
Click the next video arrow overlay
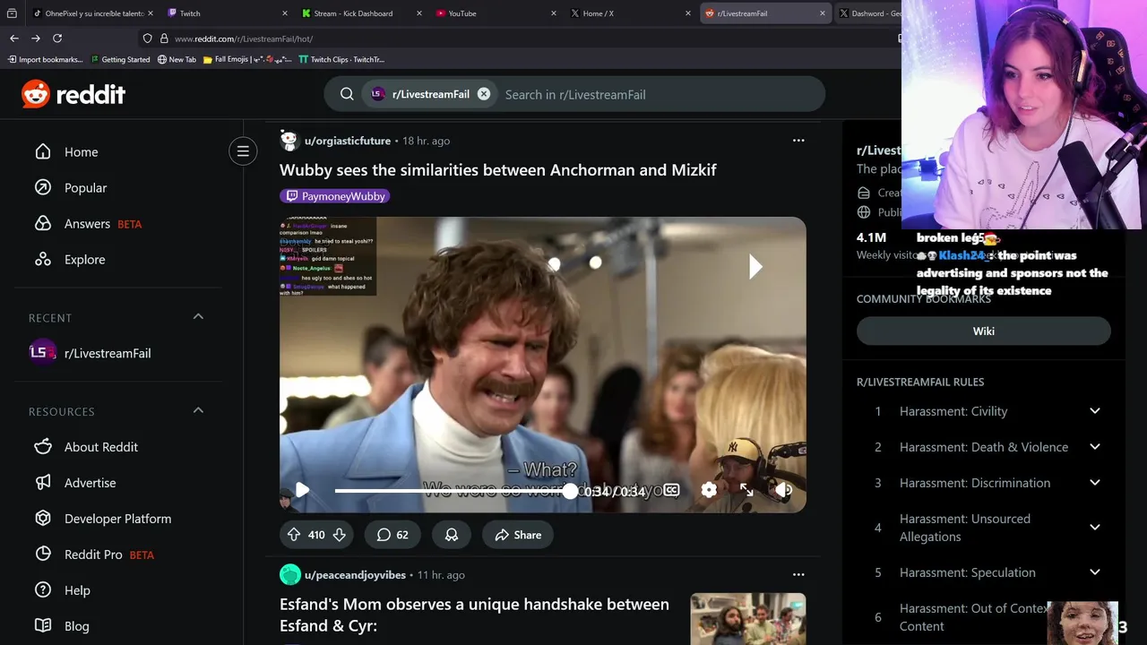point(755,266)
